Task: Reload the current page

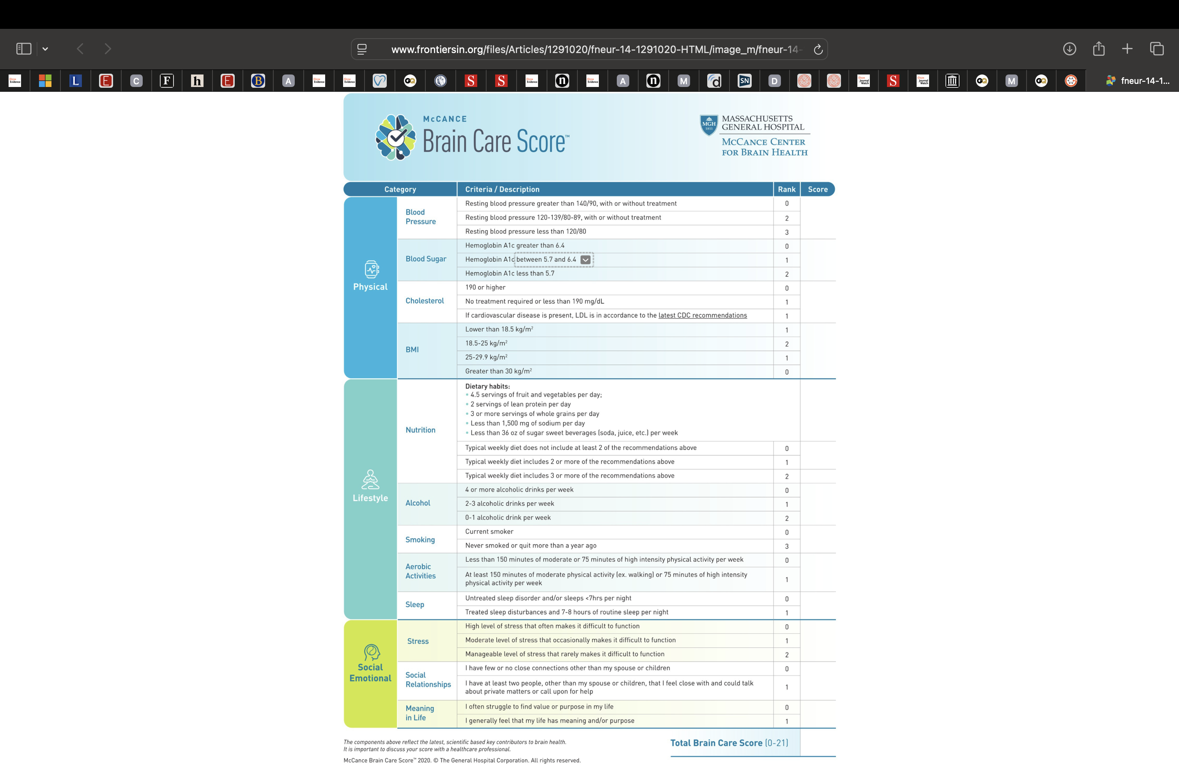Action: click(818, 49)
